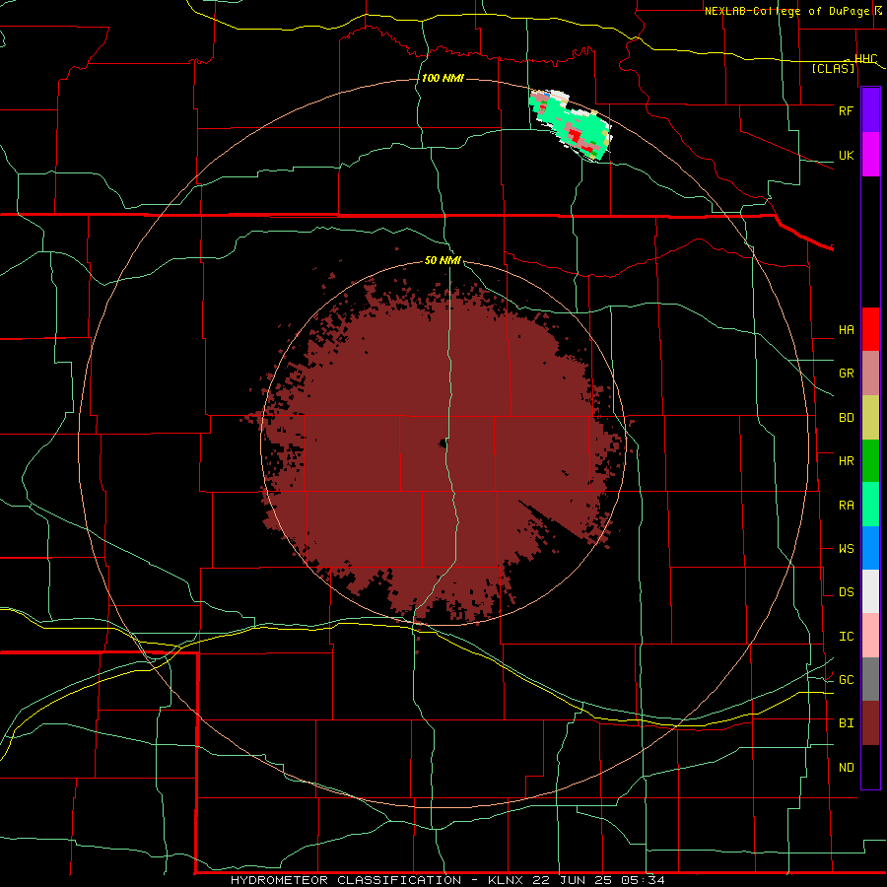
Task: Click the 'WS' legend label
Action: pyautogui.click(x=846, y=549)
